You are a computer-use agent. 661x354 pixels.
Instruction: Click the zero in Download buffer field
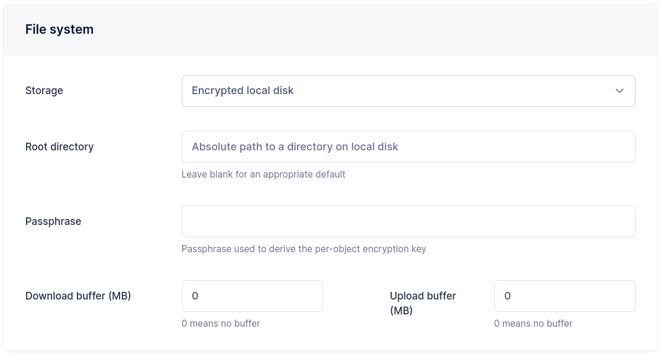[x=195, y=296]
